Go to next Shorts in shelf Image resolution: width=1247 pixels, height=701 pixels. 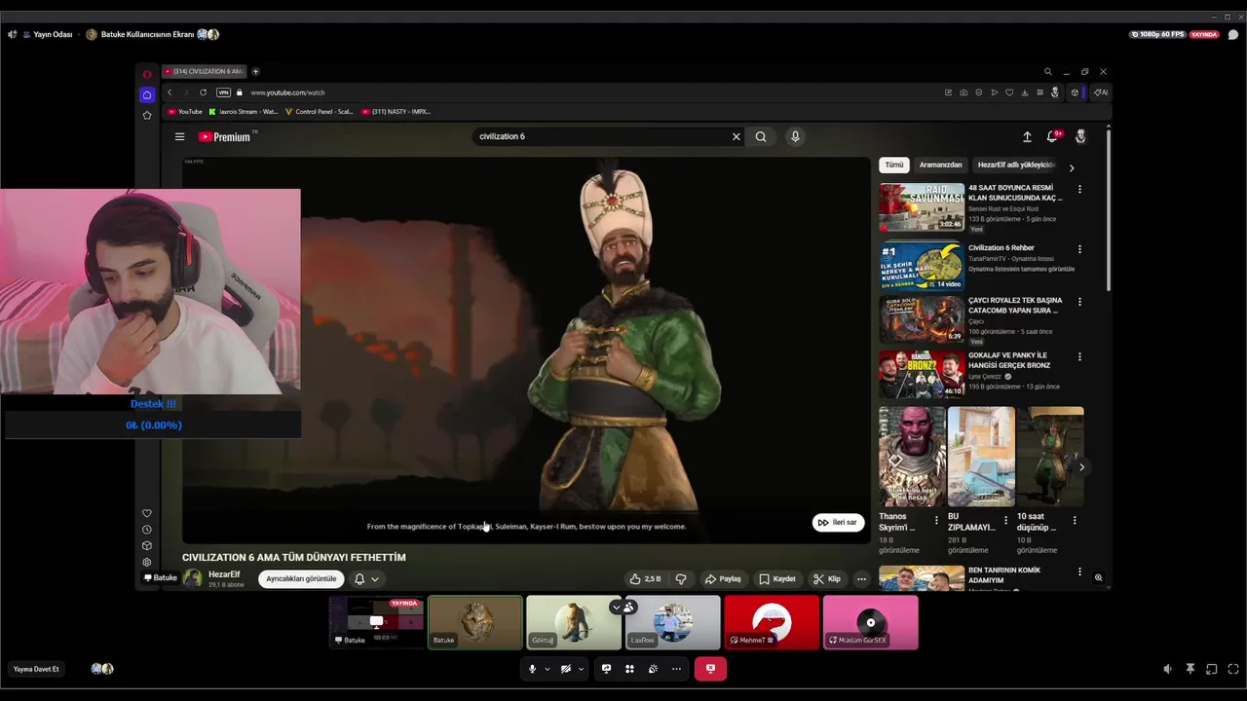coord(1081,467)
